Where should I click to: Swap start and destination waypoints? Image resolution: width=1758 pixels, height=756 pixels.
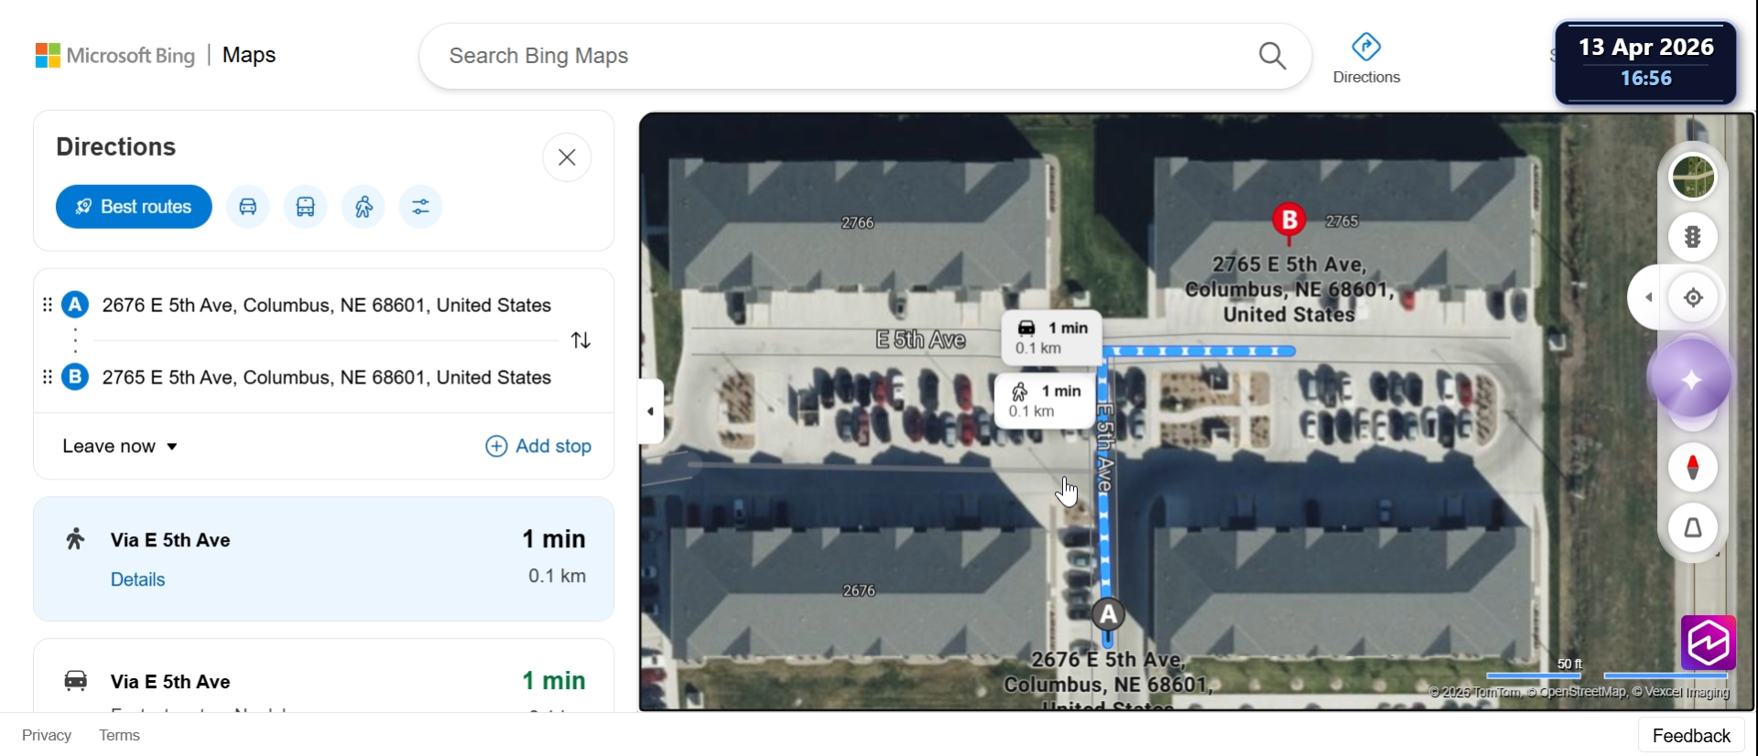click(x=581, y=340)
